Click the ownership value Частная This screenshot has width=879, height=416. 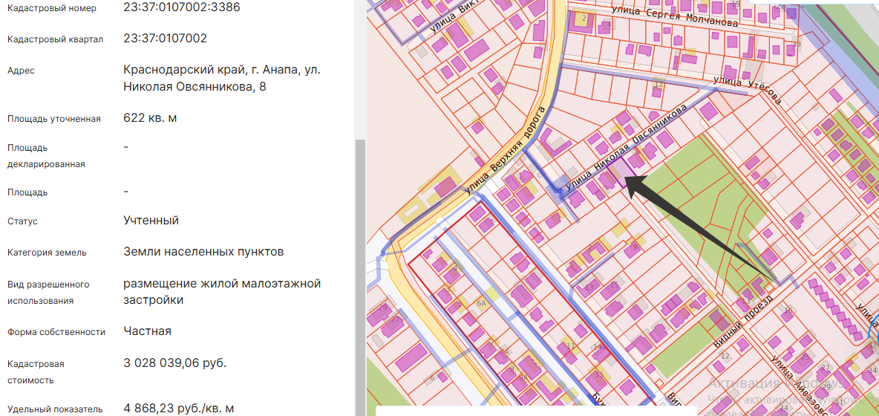147,331
